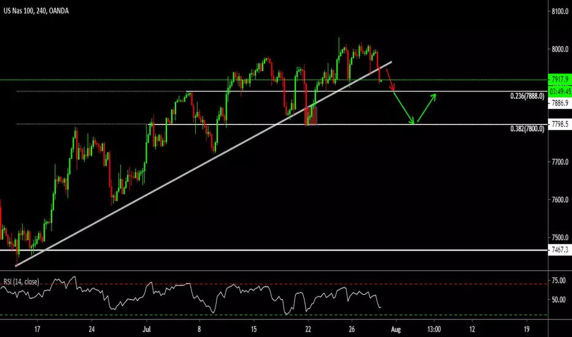Click the 7500.0 price scale value
Screen dimensions: 572x337
click(560, 238)
